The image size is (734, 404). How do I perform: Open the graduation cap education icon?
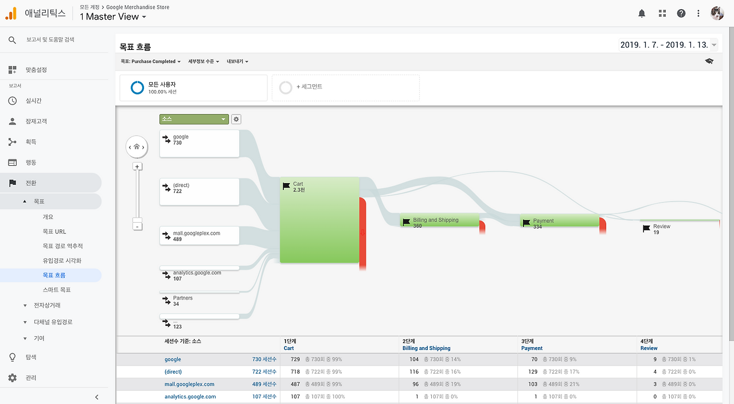click(x=709, y=61)
